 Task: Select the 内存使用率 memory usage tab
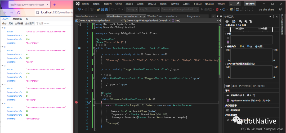(x=245, y=86)
